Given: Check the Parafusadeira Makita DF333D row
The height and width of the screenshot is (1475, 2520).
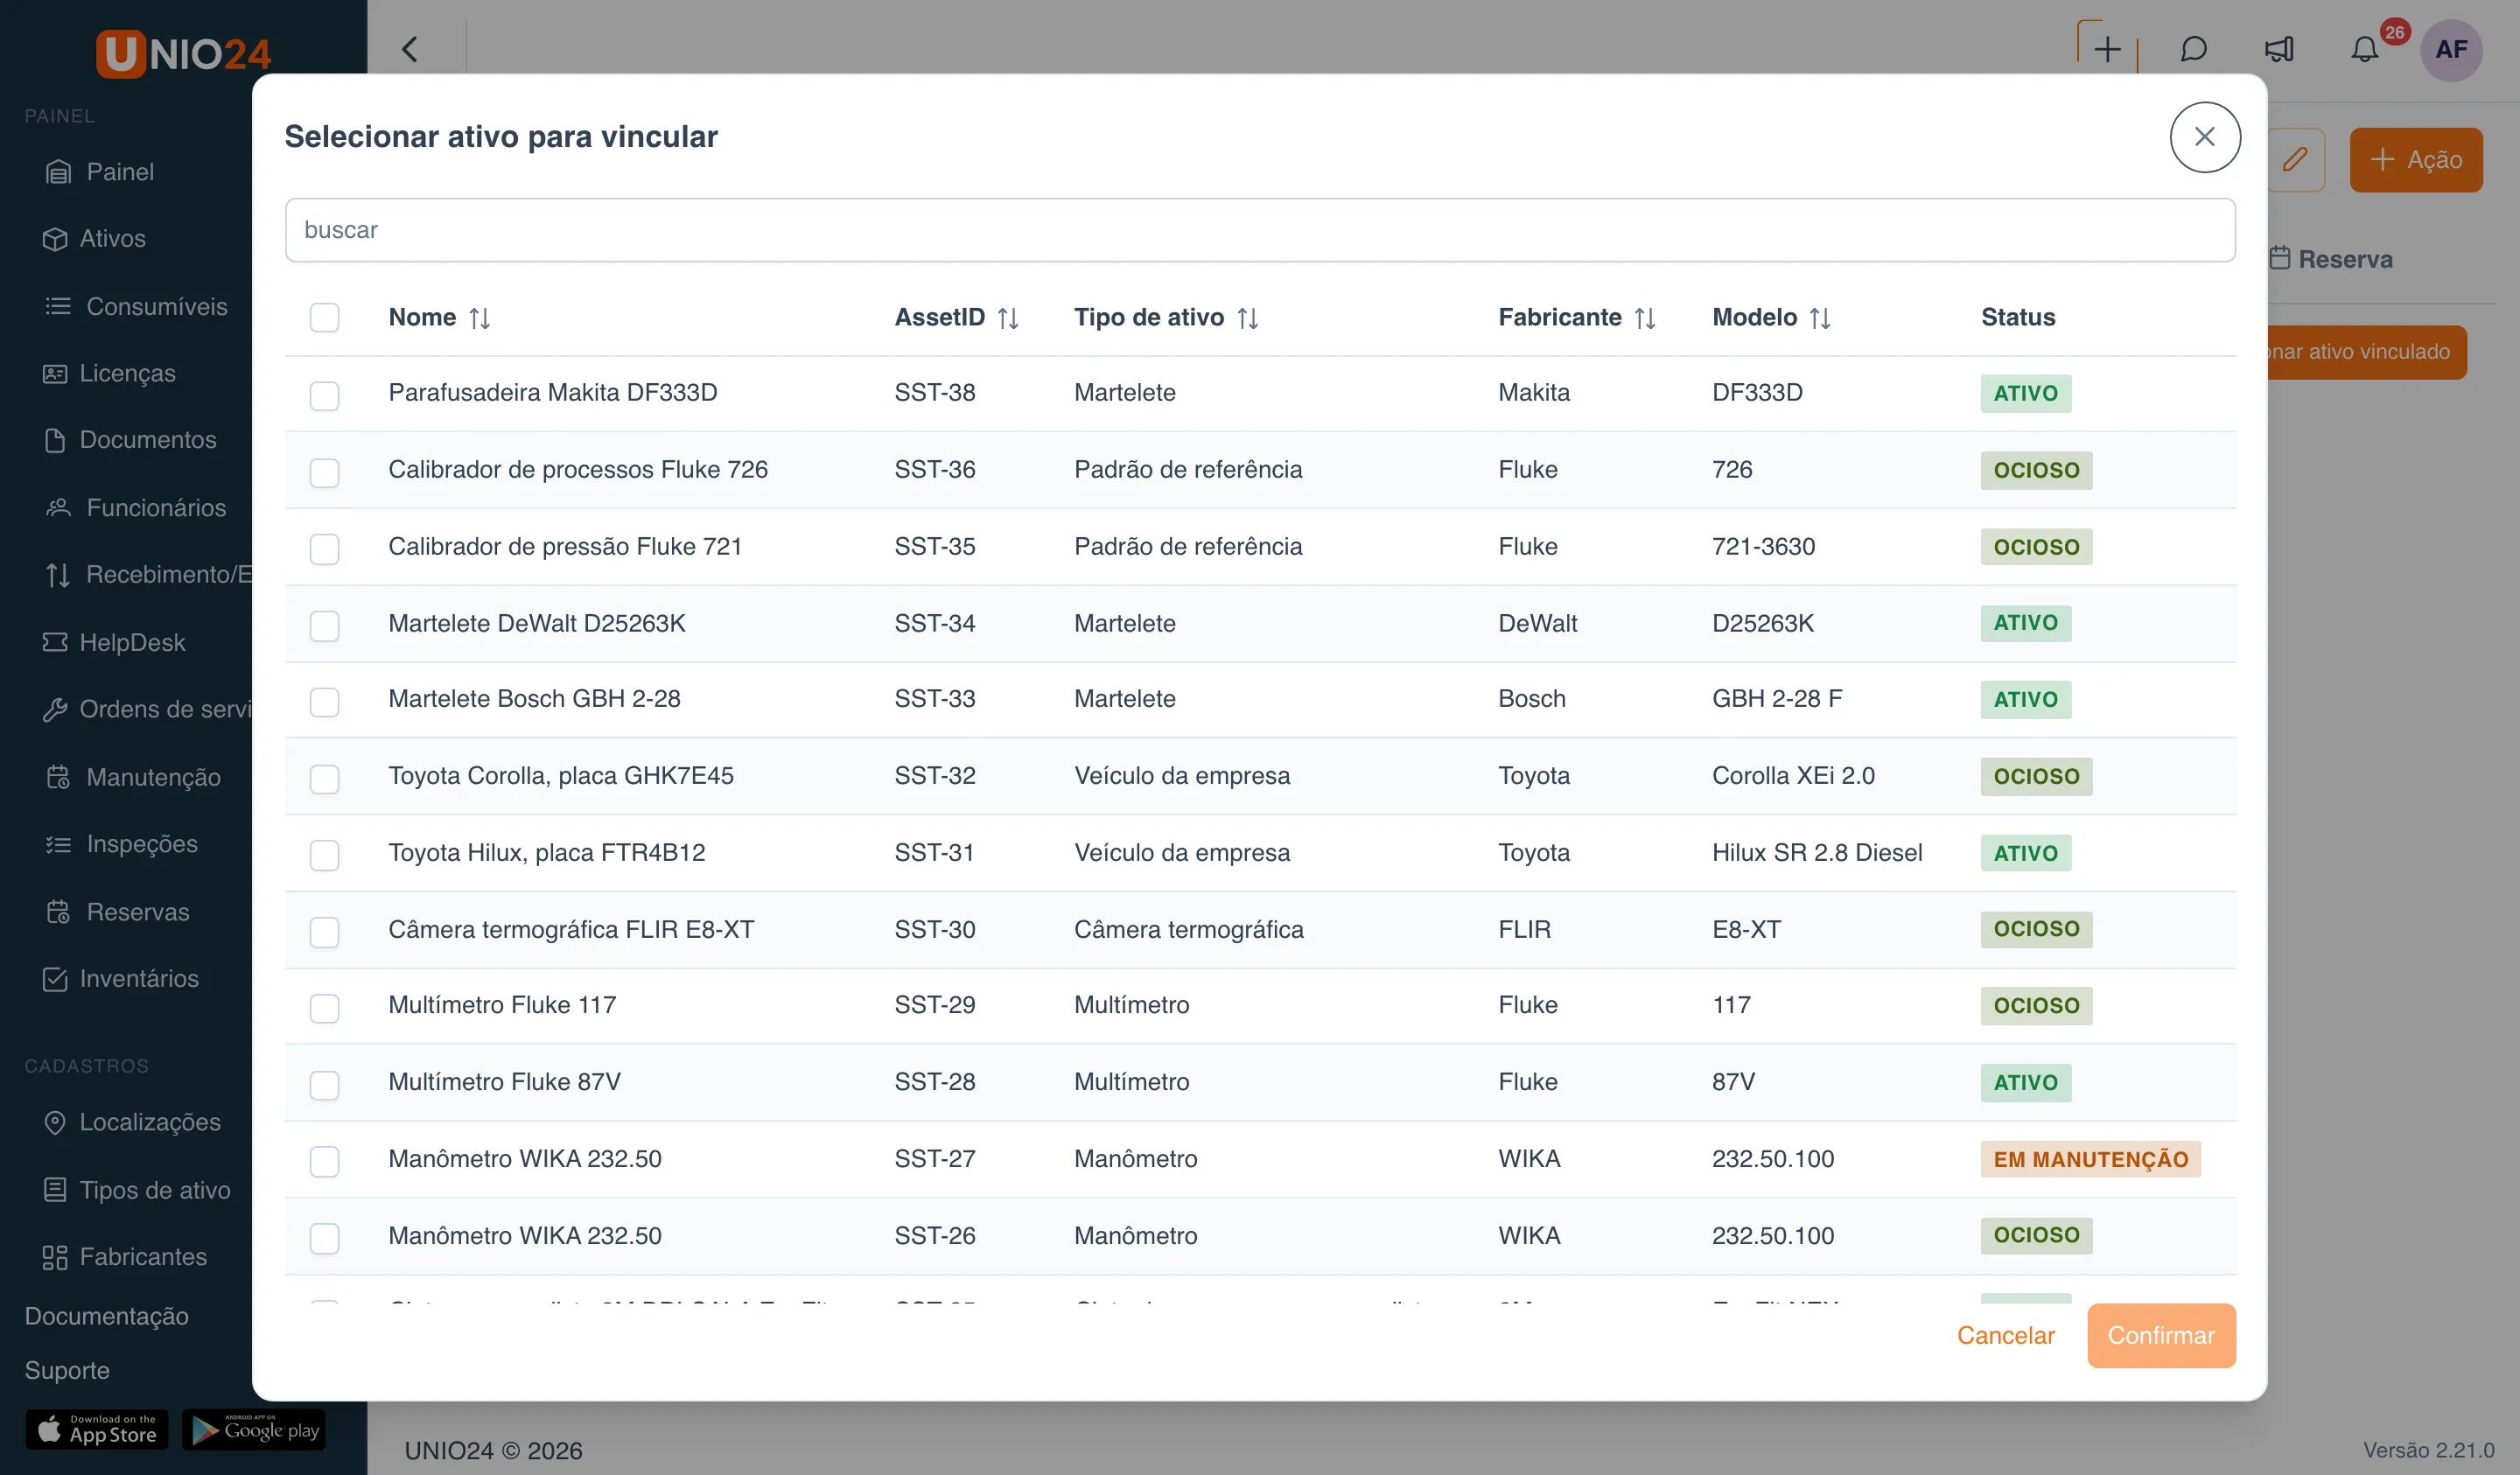Looking at the screenshot, I should (324, 395).
